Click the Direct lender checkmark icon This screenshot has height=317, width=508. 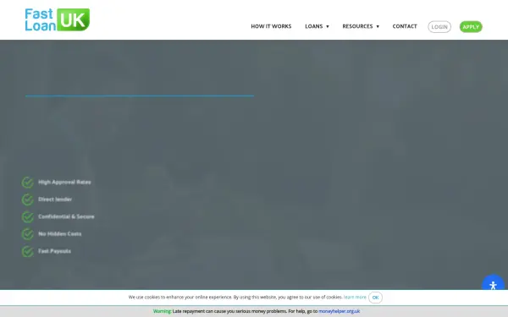click(x=28, y=199)
